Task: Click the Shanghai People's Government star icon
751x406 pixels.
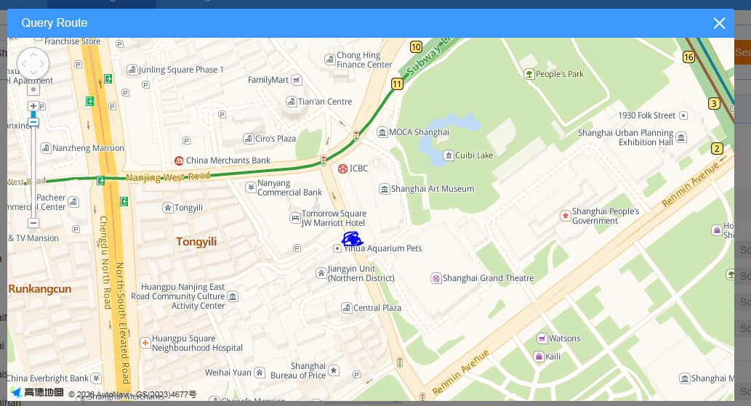Action: click(565, 216)
